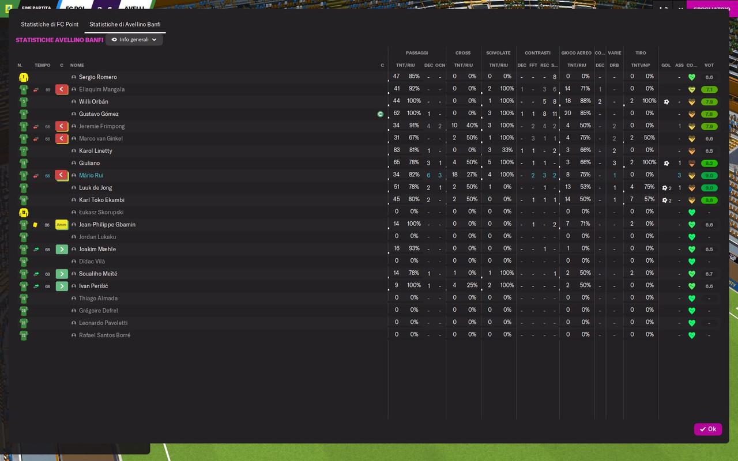738x461 pixels.
Task: Open the dropdown arrow in the top bar
Action: click(680, 8)
